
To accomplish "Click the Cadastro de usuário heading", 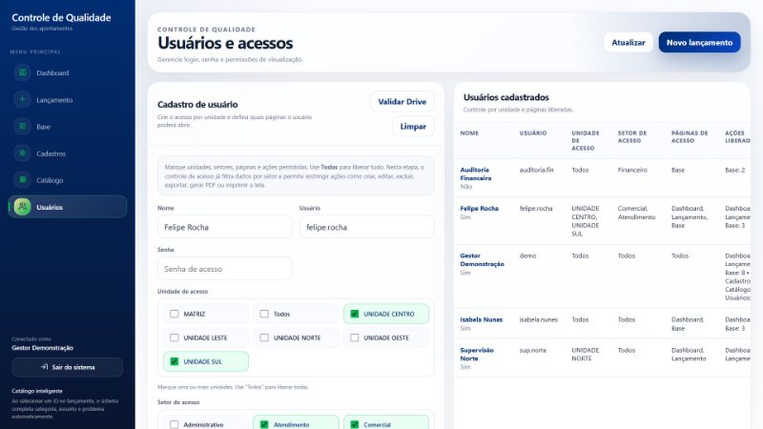I will click(x=197, y=105).
